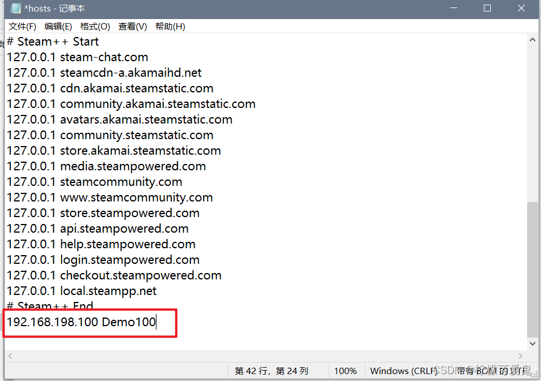Click the vertical scrollbar up arrow

pyautogui.click(x=532, y=40)
